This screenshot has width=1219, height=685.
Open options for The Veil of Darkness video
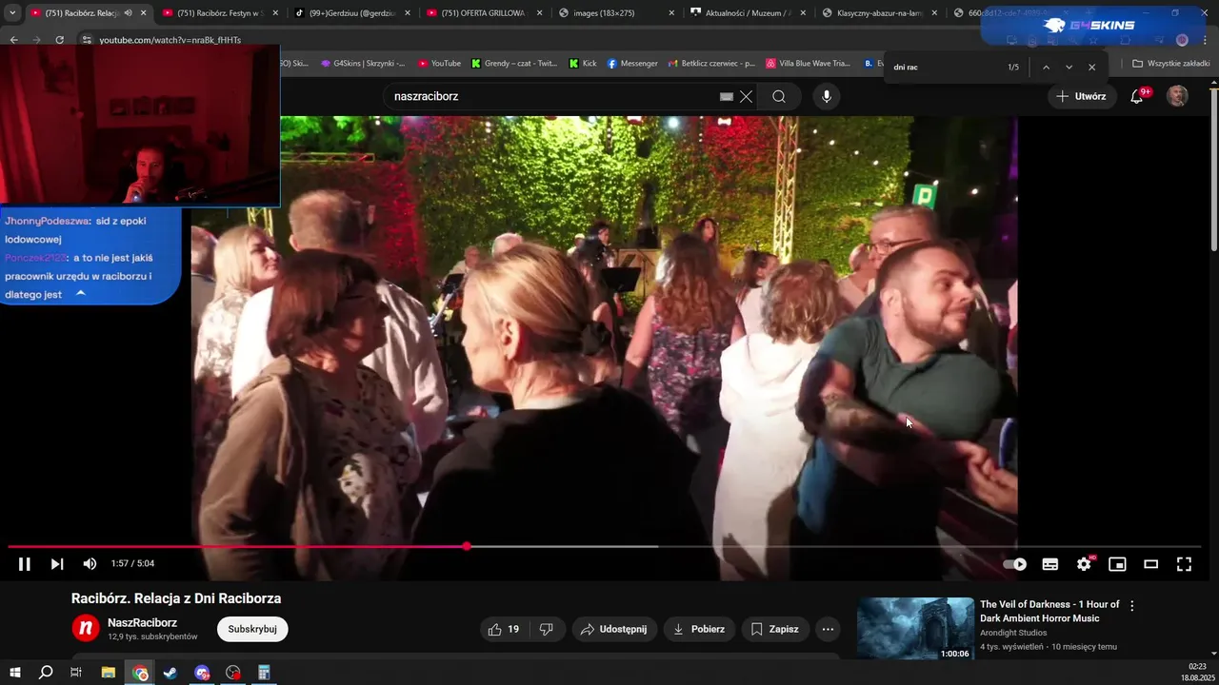(x=1131, y=605)
